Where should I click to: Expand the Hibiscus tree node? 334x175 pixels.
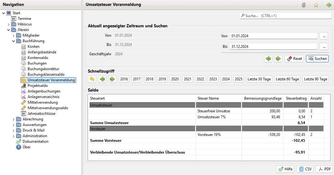9,24
